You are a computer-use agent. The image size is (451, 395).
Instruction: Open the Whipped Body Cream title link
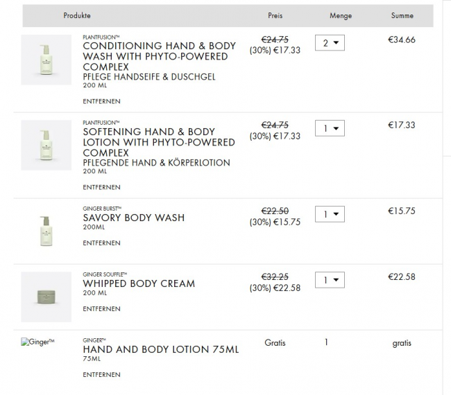139,283
